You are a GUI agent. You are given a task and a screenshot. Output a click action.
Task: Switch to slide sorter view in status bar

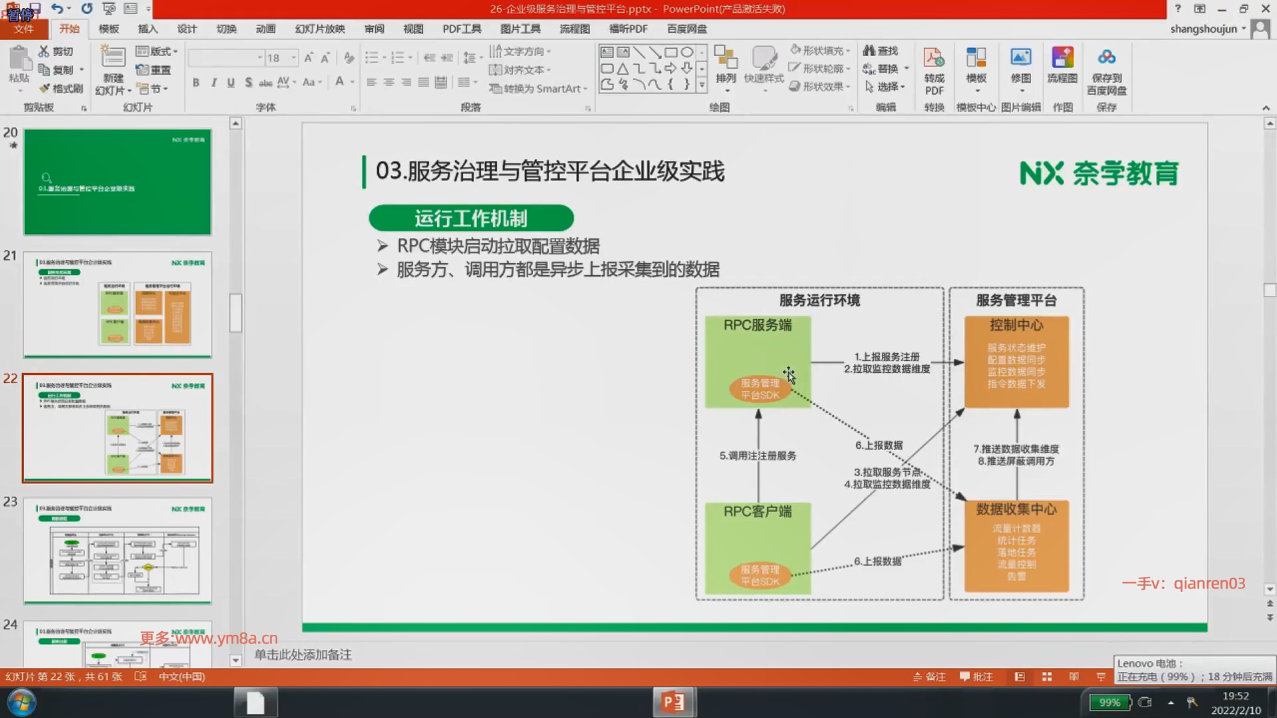pos(1047,677)
